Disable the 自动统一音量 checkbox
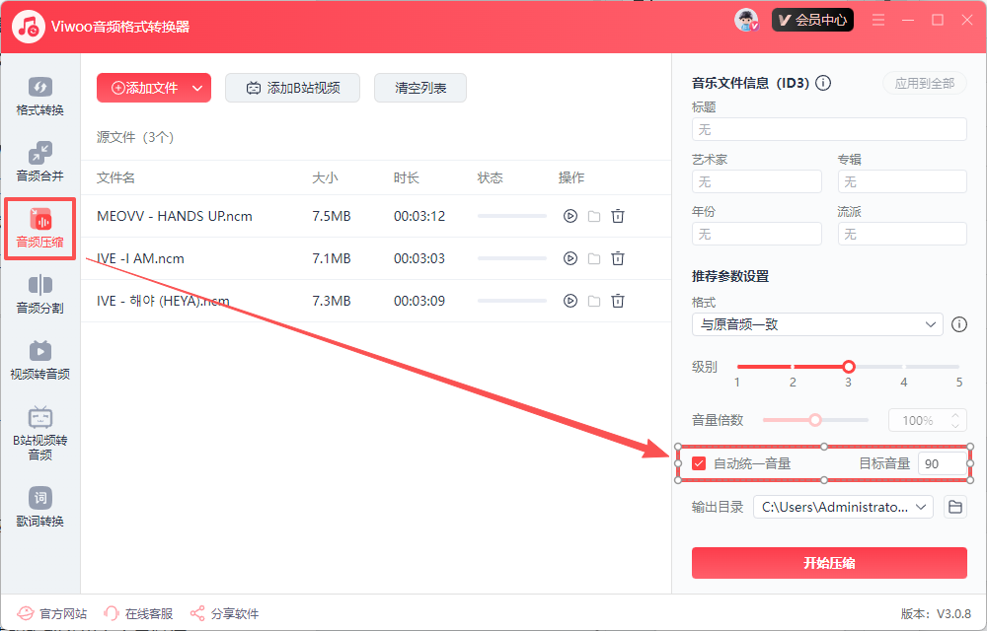Image resolution: width=987 pixels, height=631 pixels. click(x=699, y=463)
